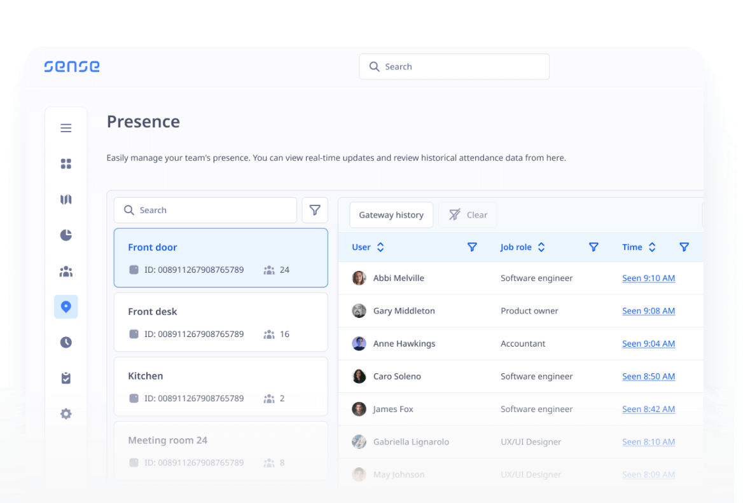The image size is (743, 503).
Task: Select the Front desk gateway card
Action: click(221, 322)
